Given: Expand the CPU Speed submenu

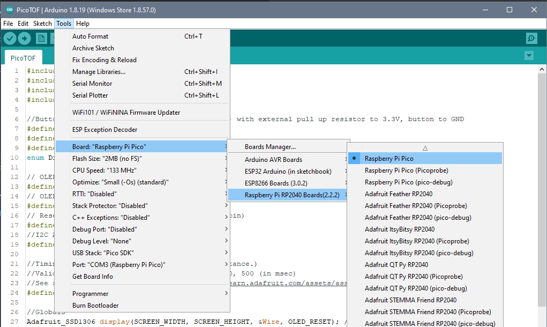Looking at the screenshot, I should [x=143, y=170].
